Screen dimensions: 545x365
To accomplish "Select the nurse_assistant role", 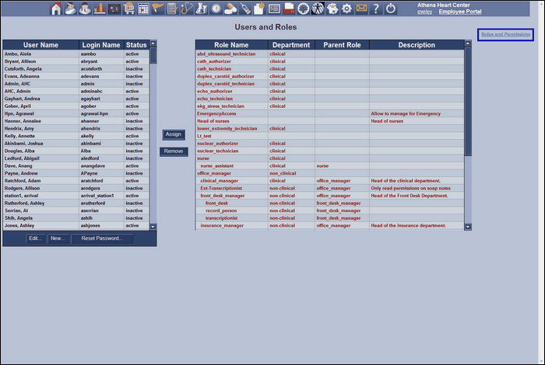I will click(x=329, y=166).
